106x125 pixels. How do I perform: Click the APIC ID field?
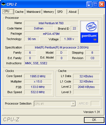pyautogui.click(x=95, y=103)
